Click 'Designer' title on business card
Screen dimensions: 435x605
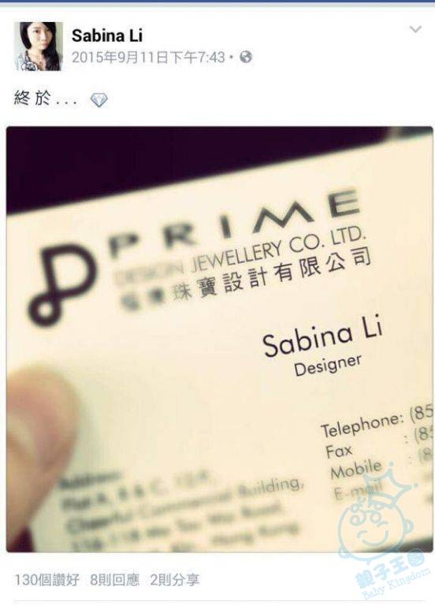328,365
